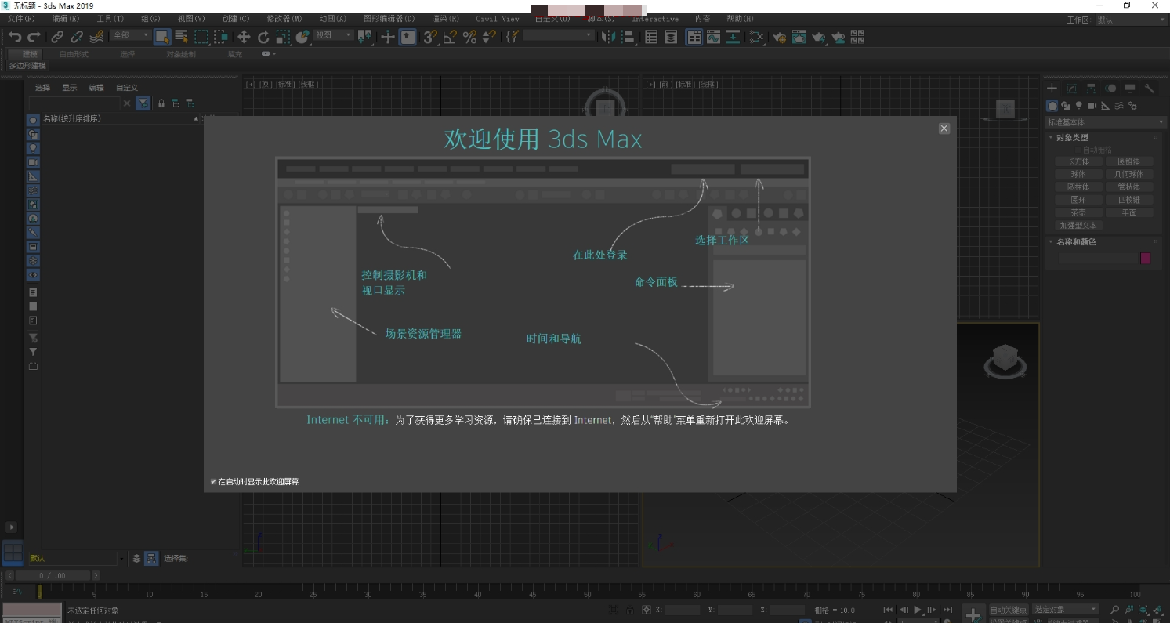Click the Snaps Toggle 3 icon
Screen dimensions: 1170x623
coord(430,37)
